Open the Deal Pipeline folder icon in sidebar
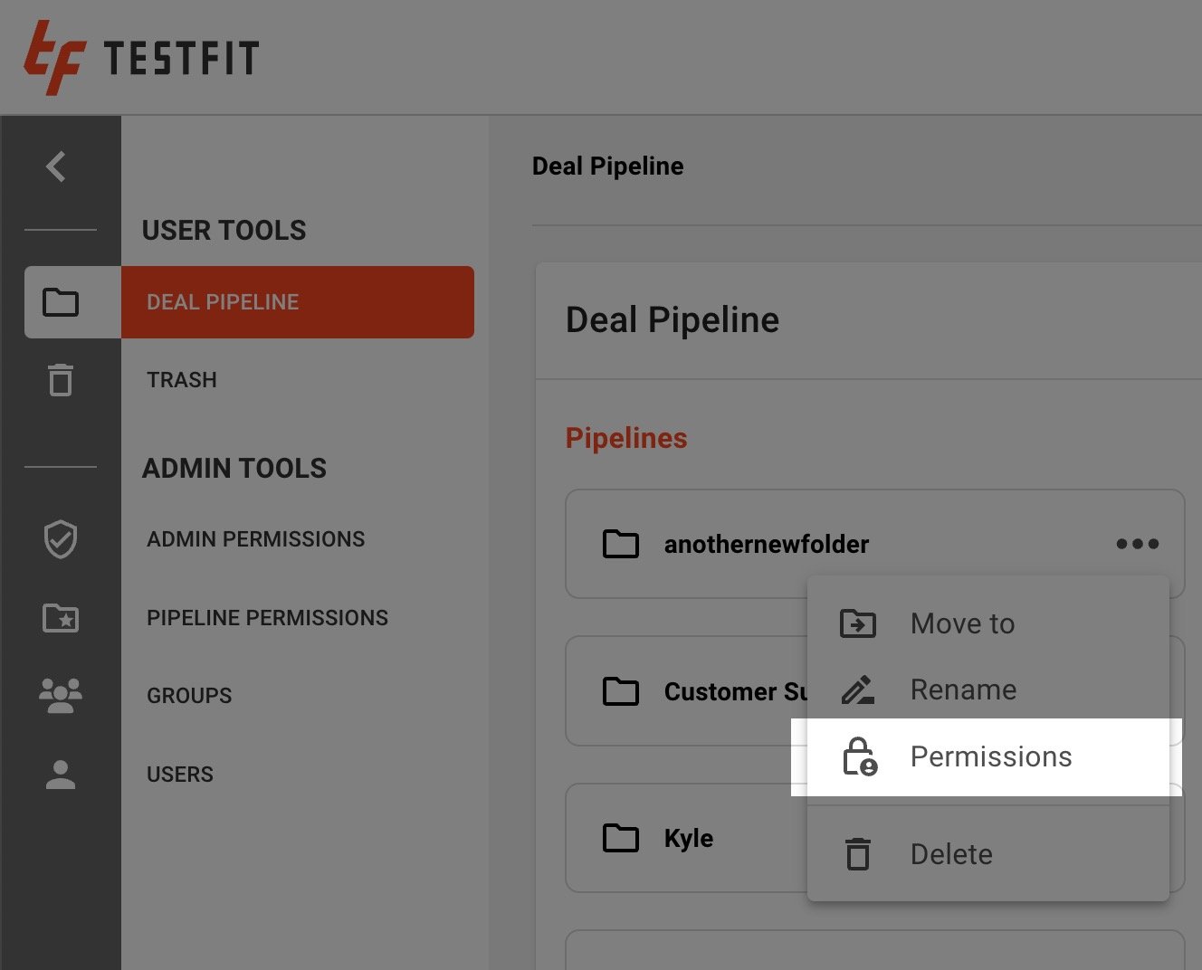Image resolution: width=1202 pixels, height=970 pixels. (61, 303)
